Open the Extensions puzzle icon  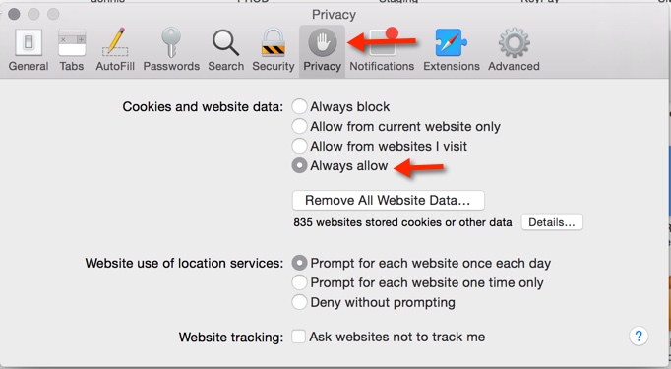[x=451, y=43]
